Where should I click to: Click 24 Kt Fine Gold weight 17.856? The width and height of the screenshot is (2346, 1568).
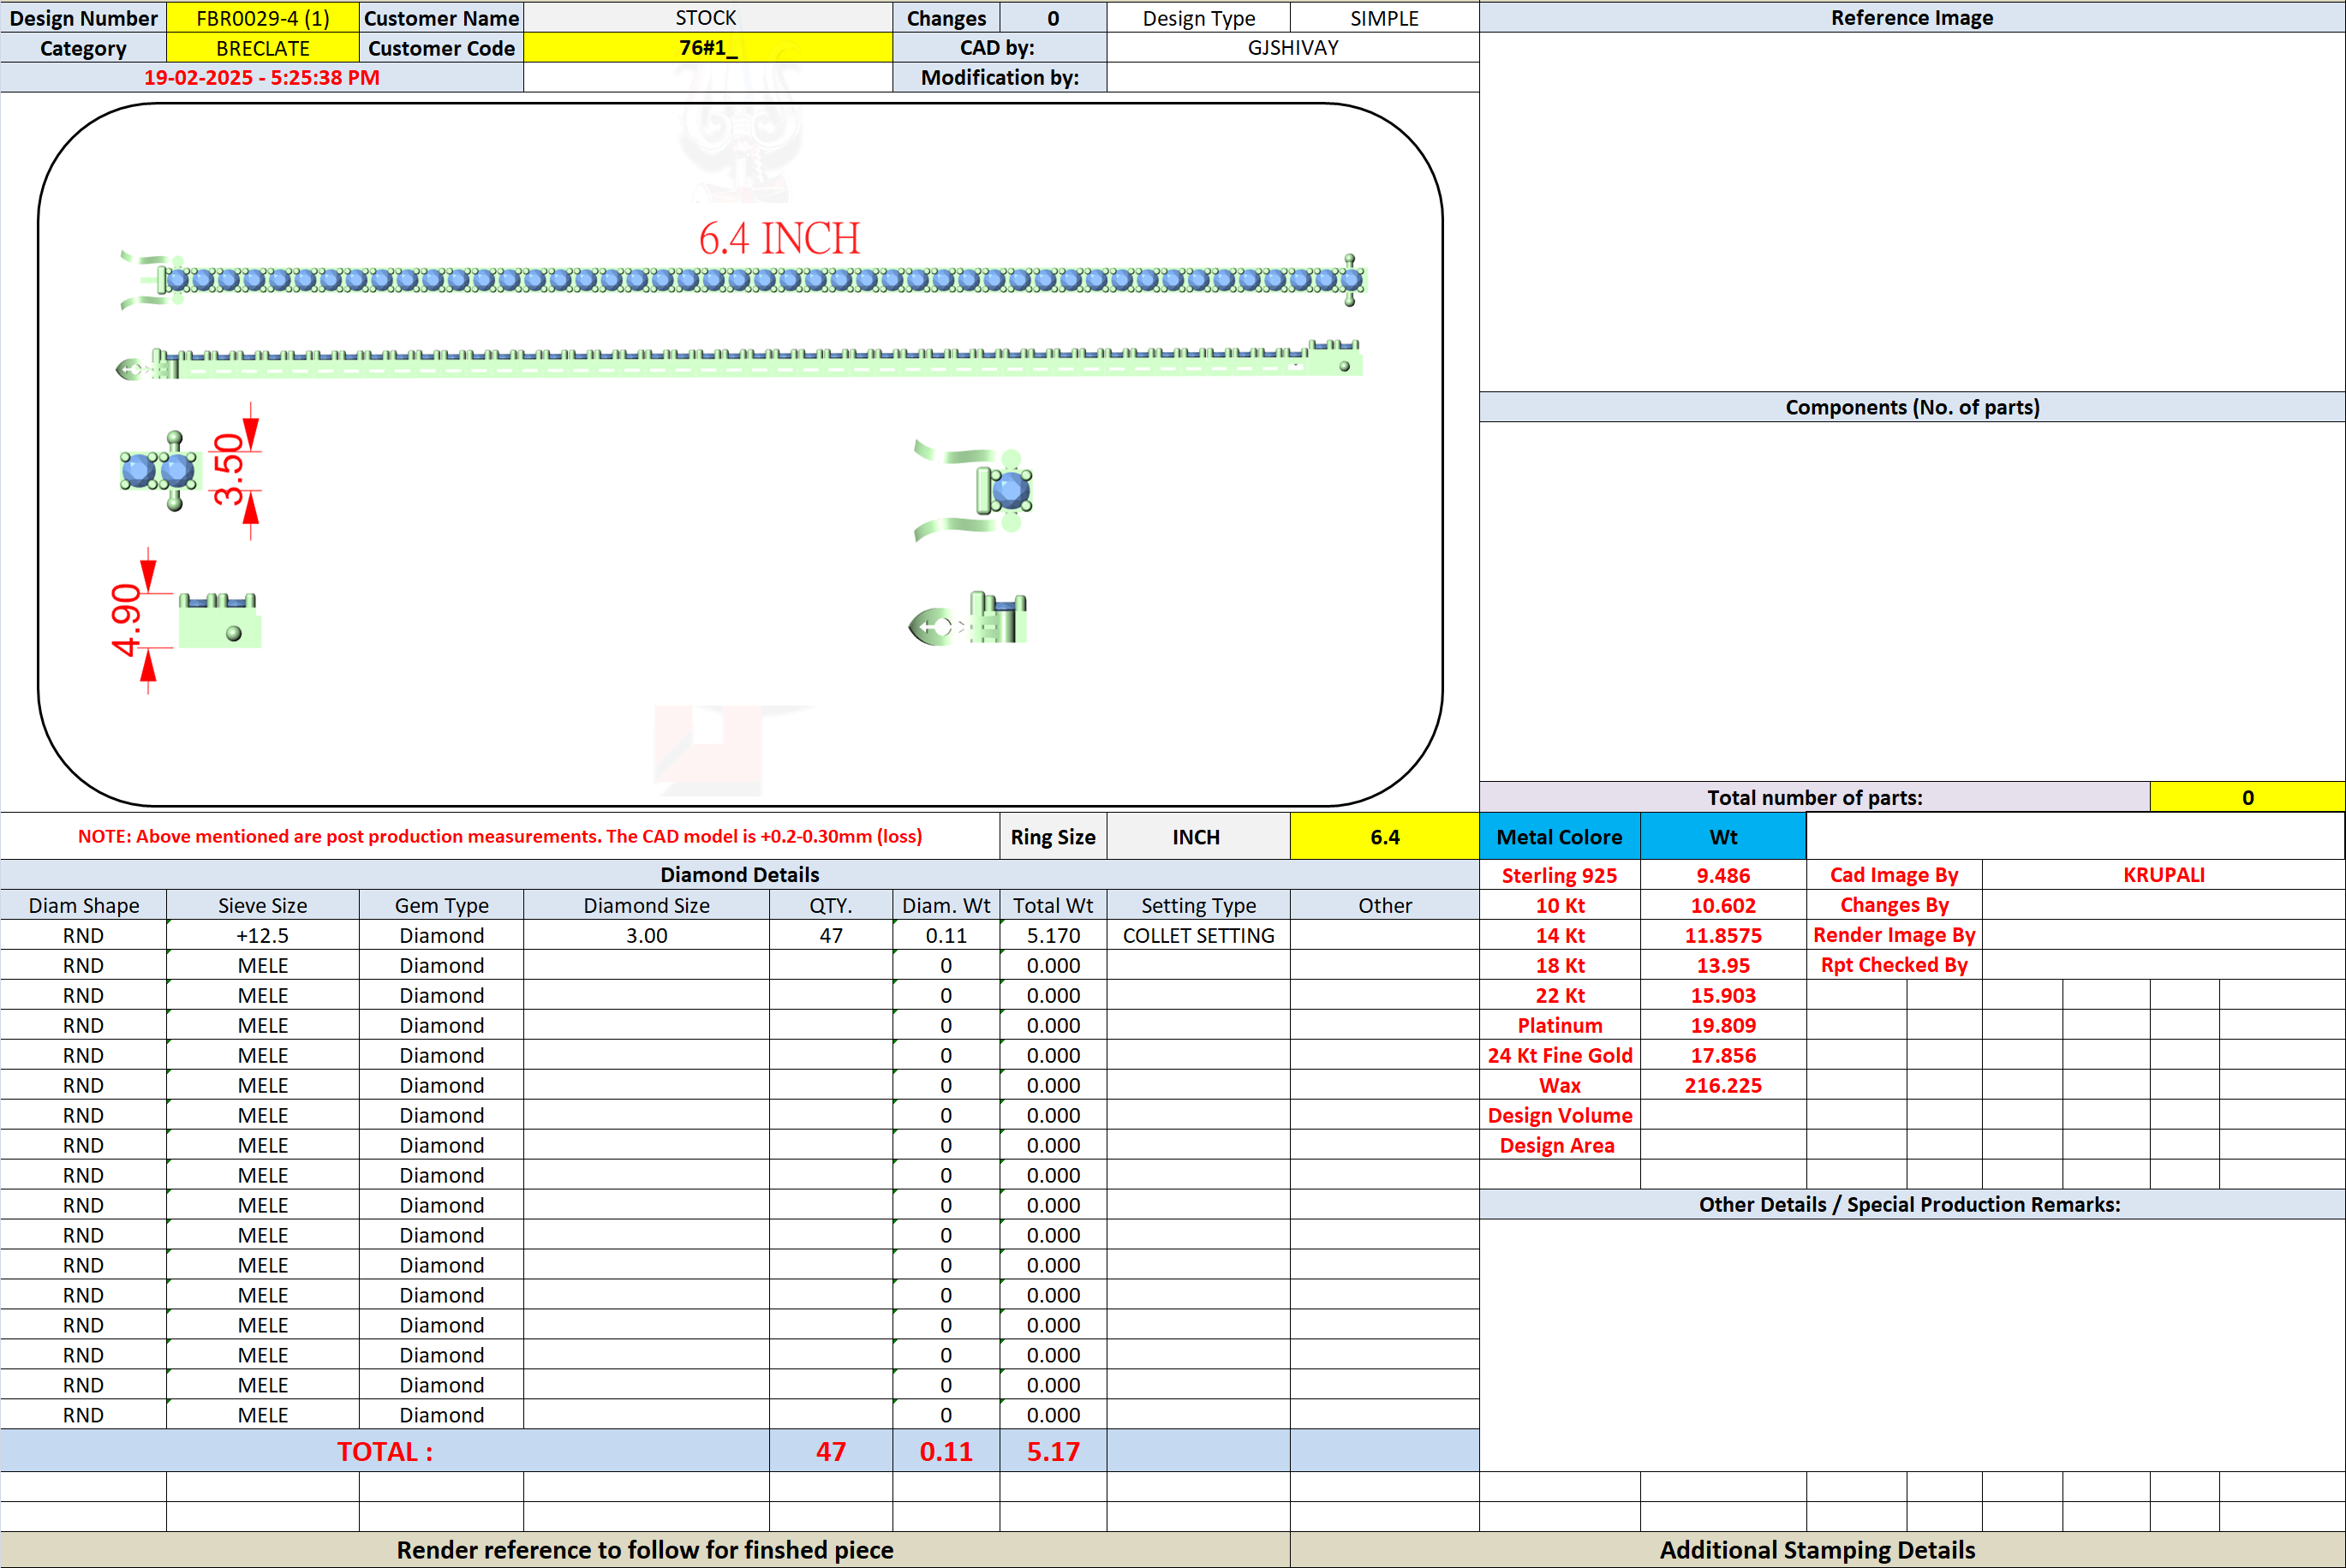(1723, 1055)
